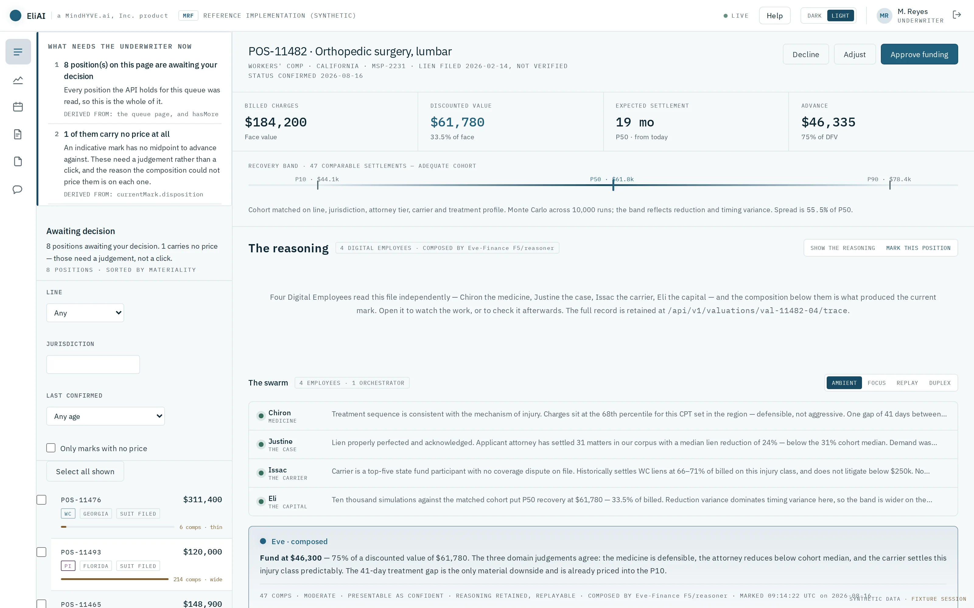Click the Decline button

click(805, 54)
